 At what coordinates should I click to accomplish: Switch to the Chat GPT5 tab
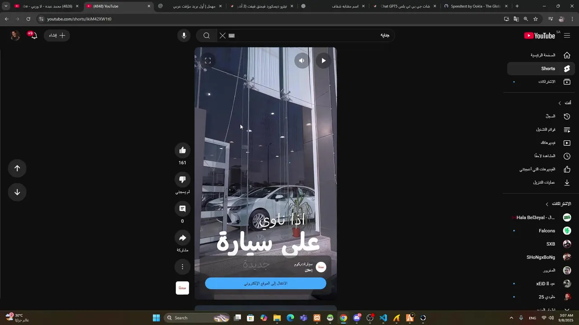coord(405,6)
